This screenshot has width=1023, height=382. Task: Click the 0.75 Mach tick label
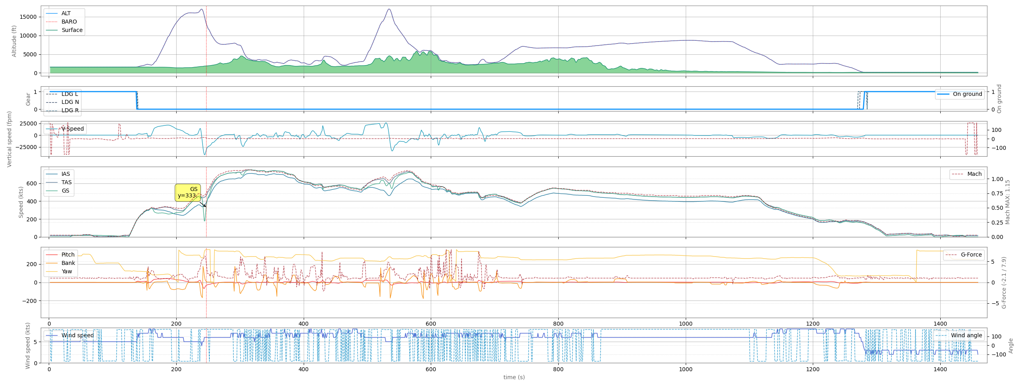(997, 193)
